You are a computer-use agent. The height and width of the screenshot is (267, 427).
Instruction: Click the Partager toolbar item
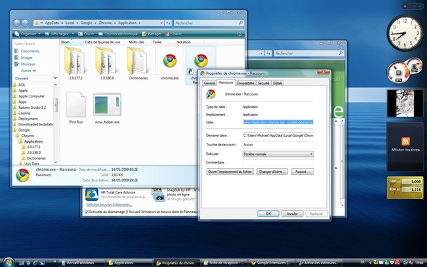coord(151,34)
